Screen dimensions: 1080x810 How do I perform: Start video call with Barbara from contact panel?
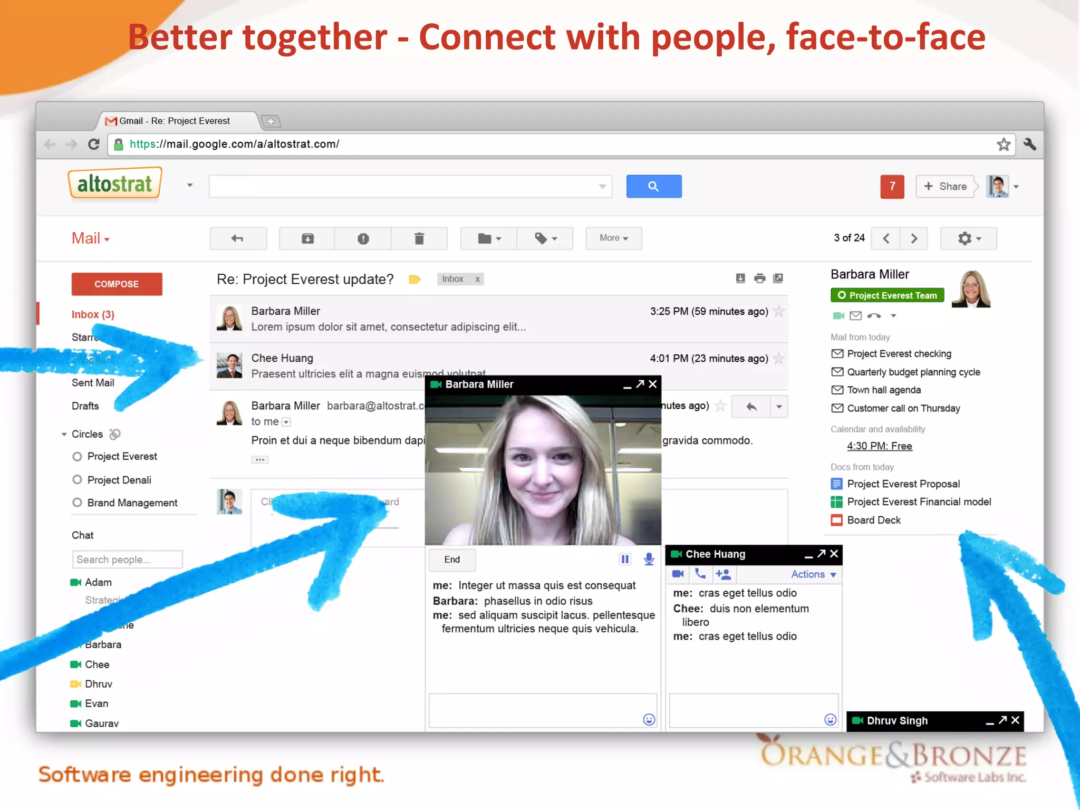click(x=838, y=316)
